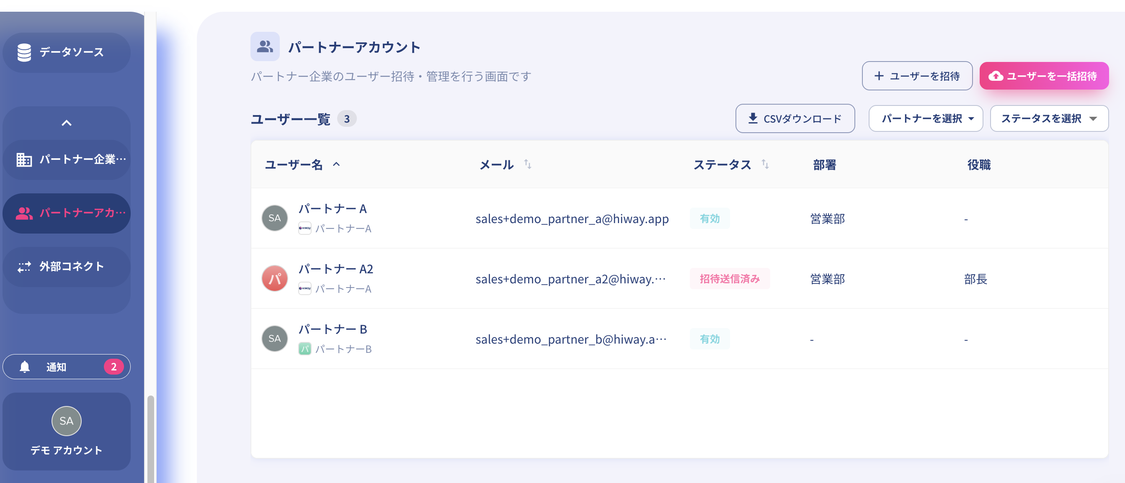Image resolution: width=1125 pixels, height=483 pixels.
Task: Download the user list CSV
Action: pos(795,119)
